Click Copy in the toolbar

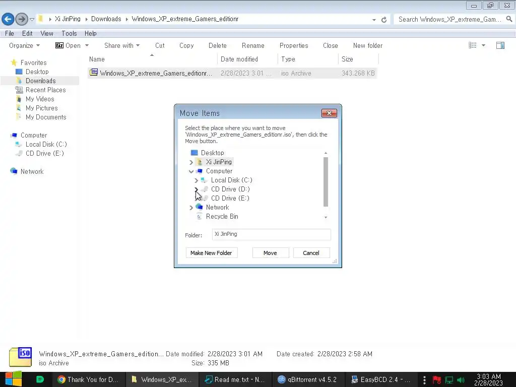click(186, 45)
